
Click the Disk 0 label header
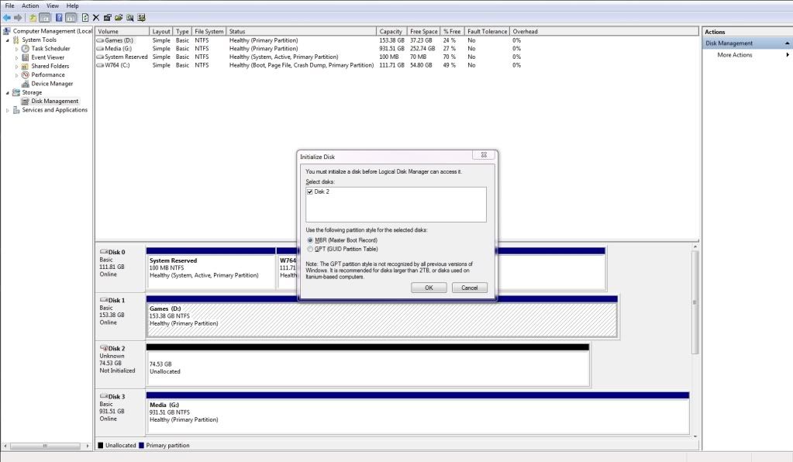pos(116,252)
